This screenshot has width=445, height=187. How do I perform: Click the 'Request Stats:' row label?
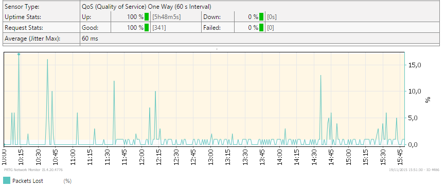pos(24,28)
